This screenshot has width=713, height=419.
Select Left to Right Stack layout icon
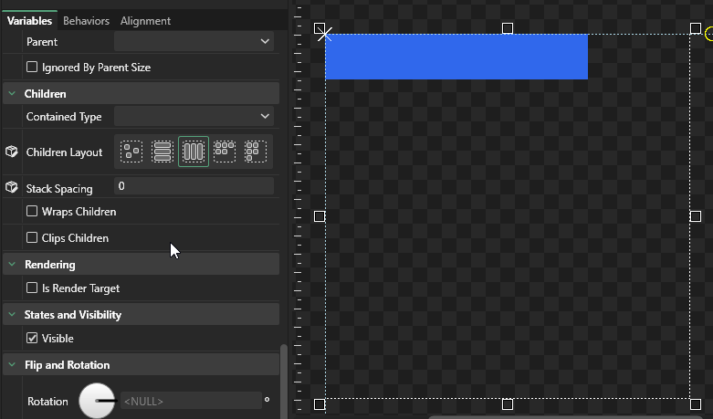coord(194,152)
